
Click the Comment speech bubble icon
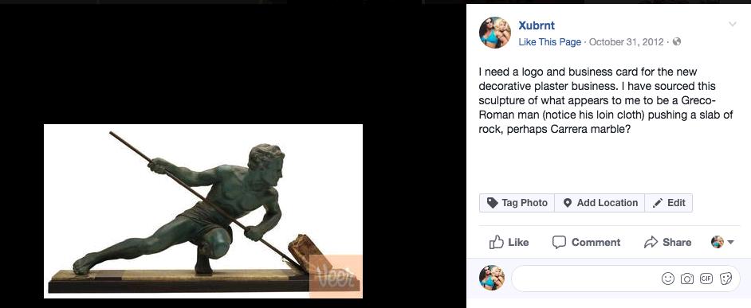point(559,242)
